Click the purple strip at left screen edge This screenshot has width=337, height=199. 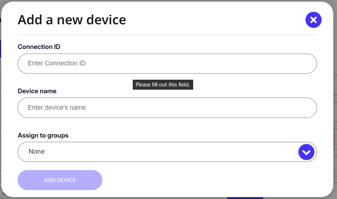tap(1, 49)
